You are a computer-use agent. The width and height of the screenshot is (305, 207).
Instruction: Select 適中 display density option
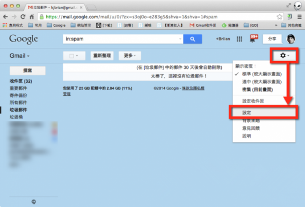pyautogui.click(x=262, y=82)
